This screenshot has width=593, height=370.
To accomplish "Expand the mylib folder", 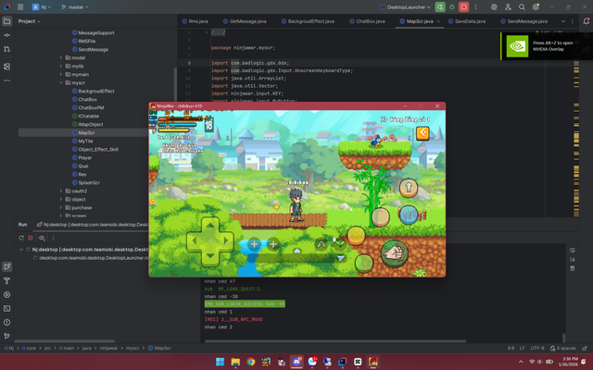I will [x=61, y=66].
